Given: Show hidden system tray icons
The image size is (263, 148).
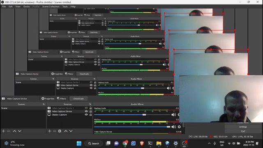Looking at the screenshot, I should pos(209,143).
